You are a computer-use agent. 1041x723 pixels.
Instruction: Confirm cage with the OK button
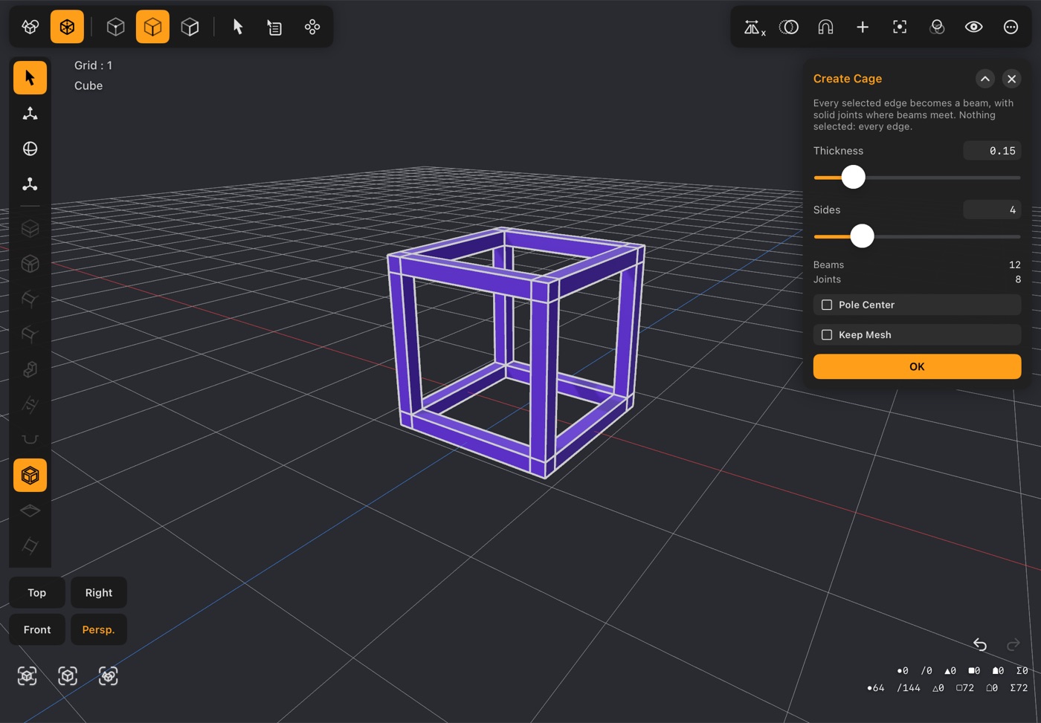917,366
